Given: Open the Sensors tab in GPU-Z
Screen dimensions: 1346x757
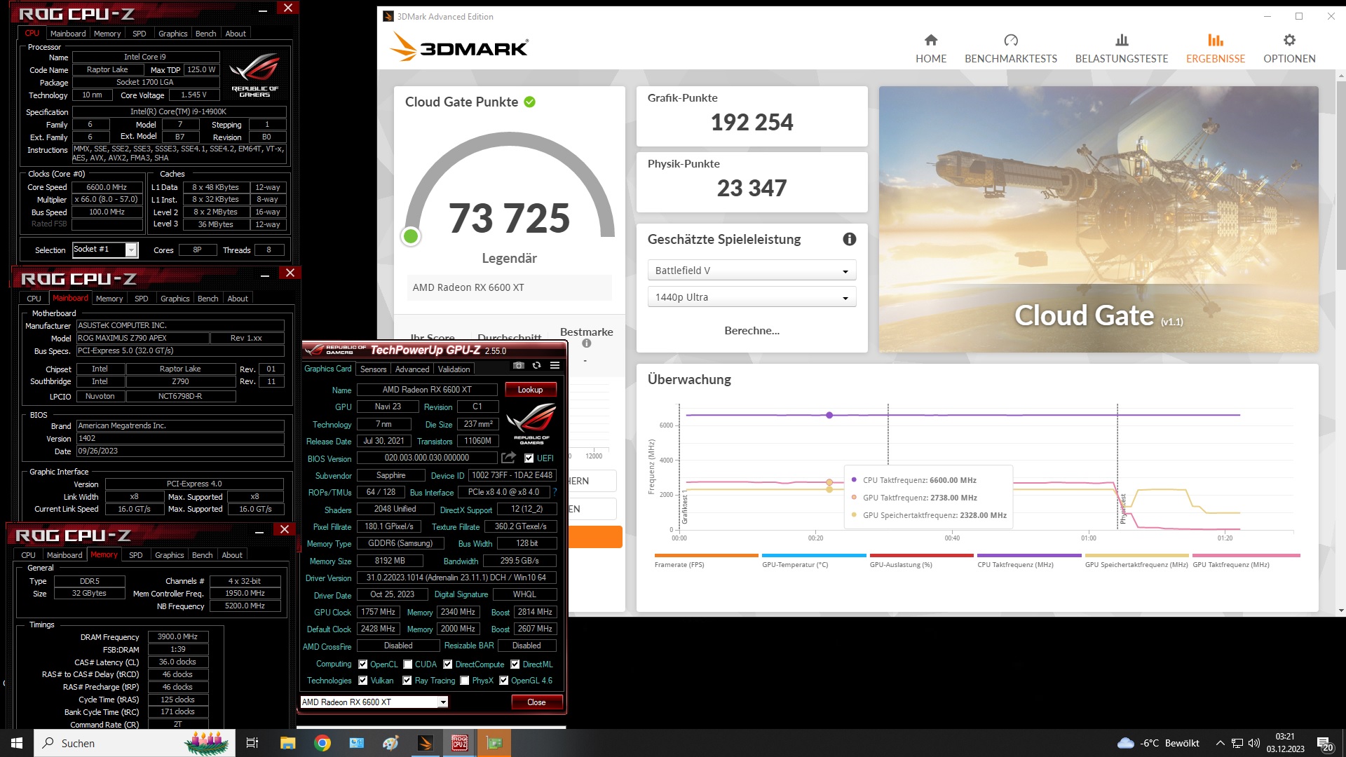Looking at the screenshot, I should click(373, 369).
